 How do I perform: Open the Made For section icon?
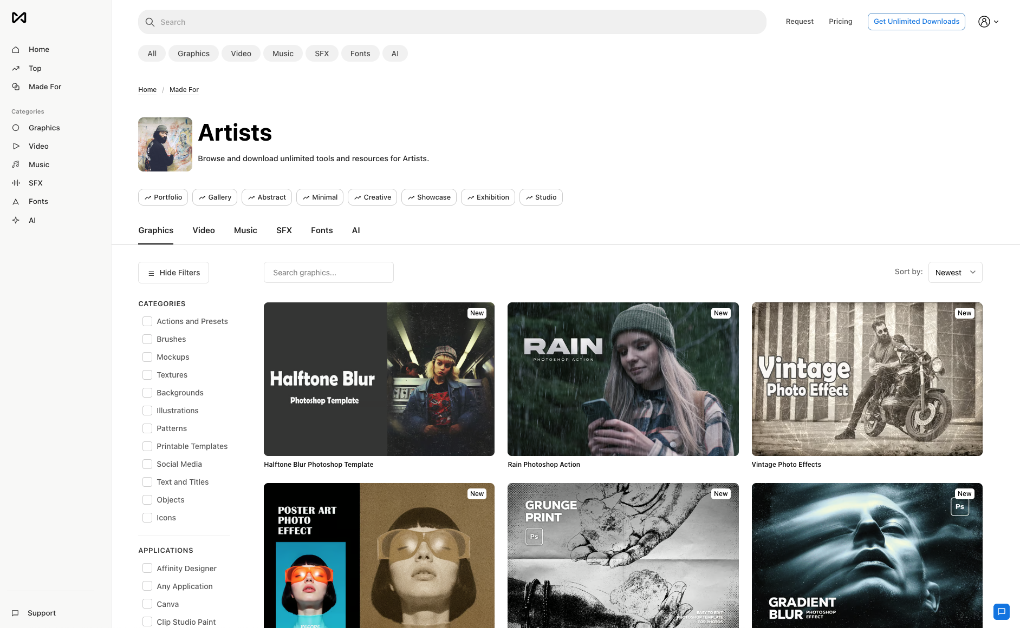coord(16,87)
